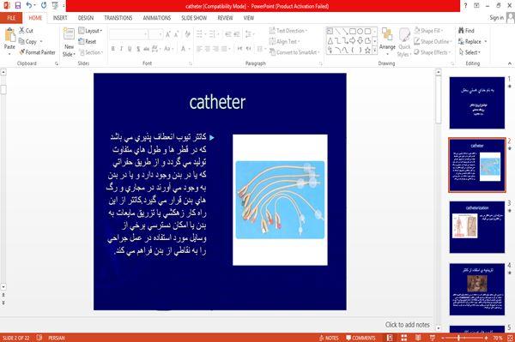Open Shape Effects dropdown
The image size is (515, 342).
[x=433, y=52]
